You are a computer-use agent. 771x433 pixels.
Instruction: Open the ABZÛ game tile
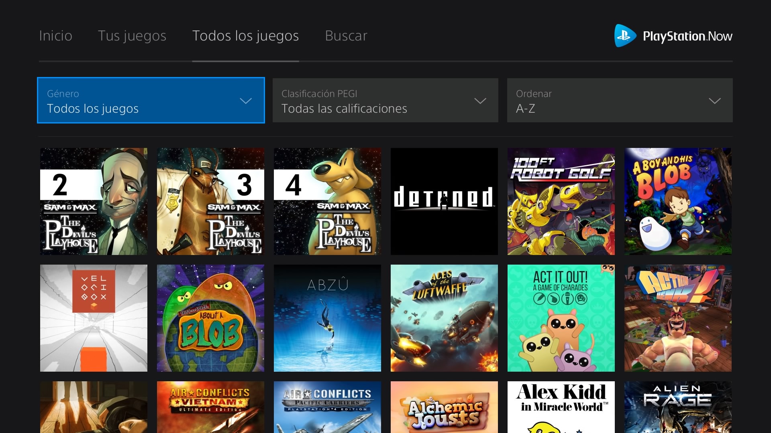pyautogui.click(x=327, y=318)
